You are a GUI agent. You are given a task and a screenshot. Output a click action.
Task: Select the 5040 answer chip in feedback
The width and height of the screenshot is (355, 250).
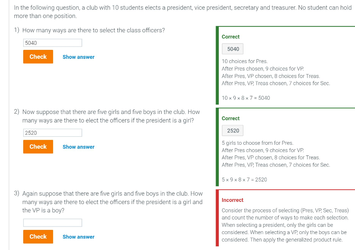coord(232,49)
